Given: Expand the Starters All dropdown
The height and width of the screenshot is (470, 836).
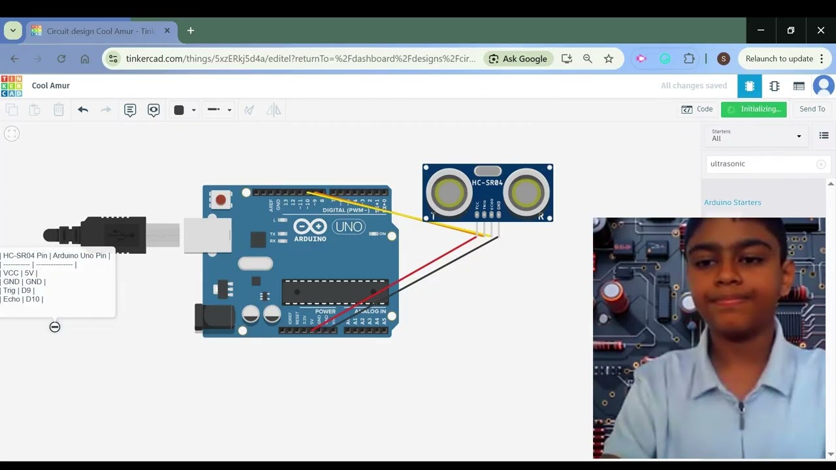Looking at the screenshot, I should [x=756, y=135].
